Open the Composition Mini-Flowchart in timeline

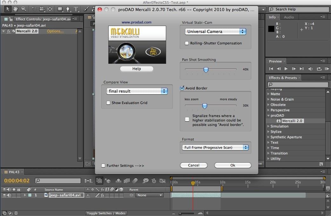tap(88, 180)
